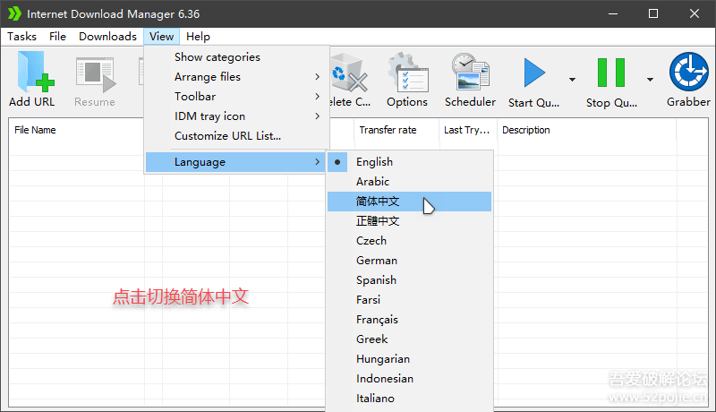The height and width of the screenshot is (412, 716).
Task: Close the open View menu
Action: [x=162, y=37]
